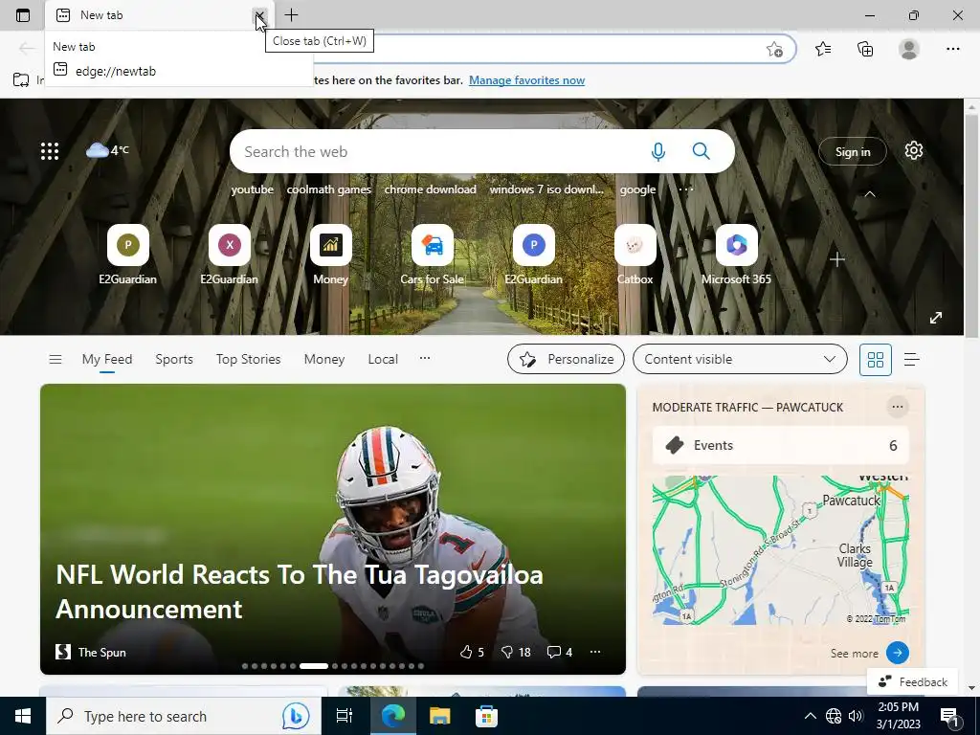The width and height of the screenshot is (980, 735).
Task: Switch to Money feed tab
Action: pyautogui.click(x=324, y=360)
